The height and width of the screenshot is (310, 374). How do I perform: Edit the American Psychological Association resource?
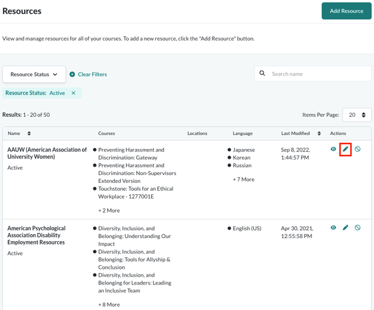[x=345, y=228]
